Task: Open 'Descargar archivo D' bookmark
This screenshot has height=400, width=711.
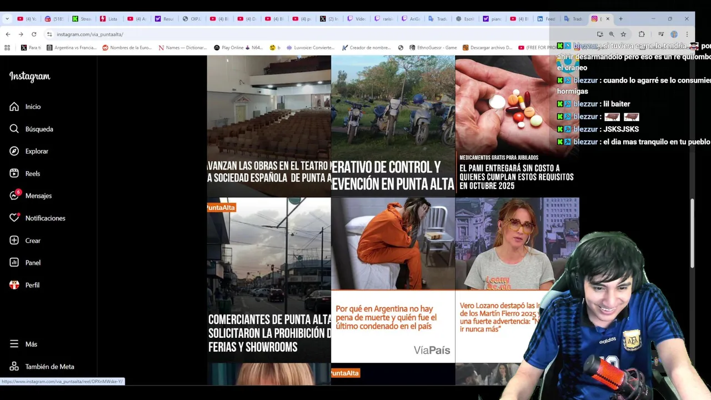Action: click(x=488, y=48)
